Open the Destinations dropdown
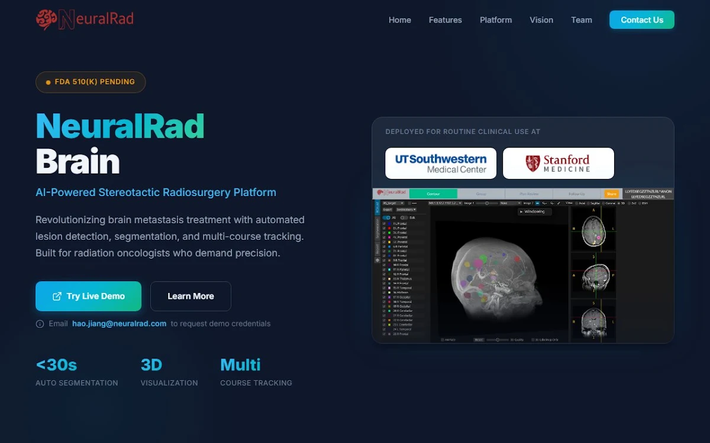 (x=406, y=210)
